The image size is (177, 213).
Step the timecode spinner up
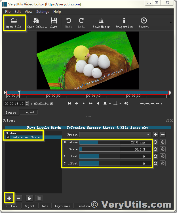27,102
